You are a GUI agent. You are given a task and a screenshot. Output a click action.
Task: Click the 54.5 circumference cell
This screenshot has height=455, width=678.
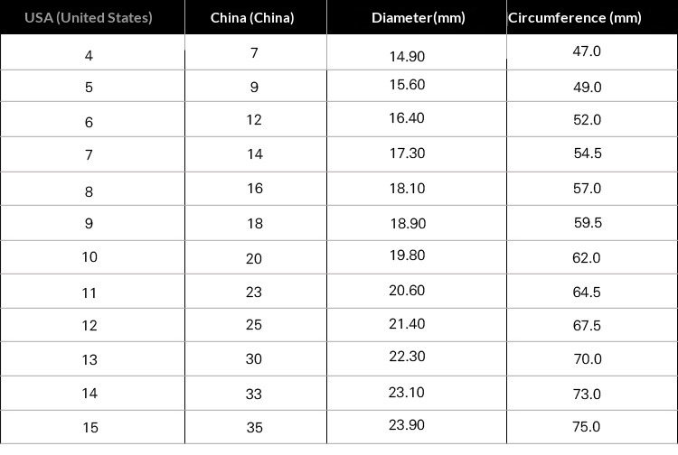[x=587, y=153]
